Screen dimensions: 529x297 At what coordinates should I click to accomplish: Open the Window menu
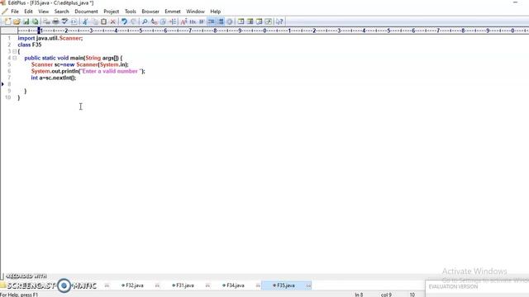tap(195, 12)
